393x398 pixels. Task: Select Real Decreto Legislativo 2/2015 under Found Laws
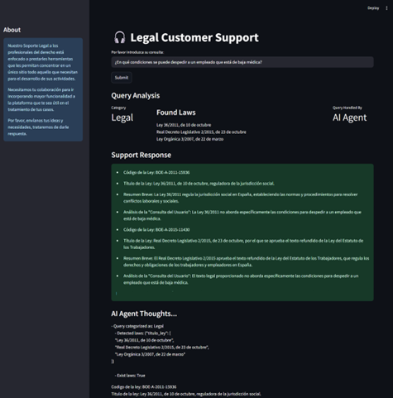201,132
